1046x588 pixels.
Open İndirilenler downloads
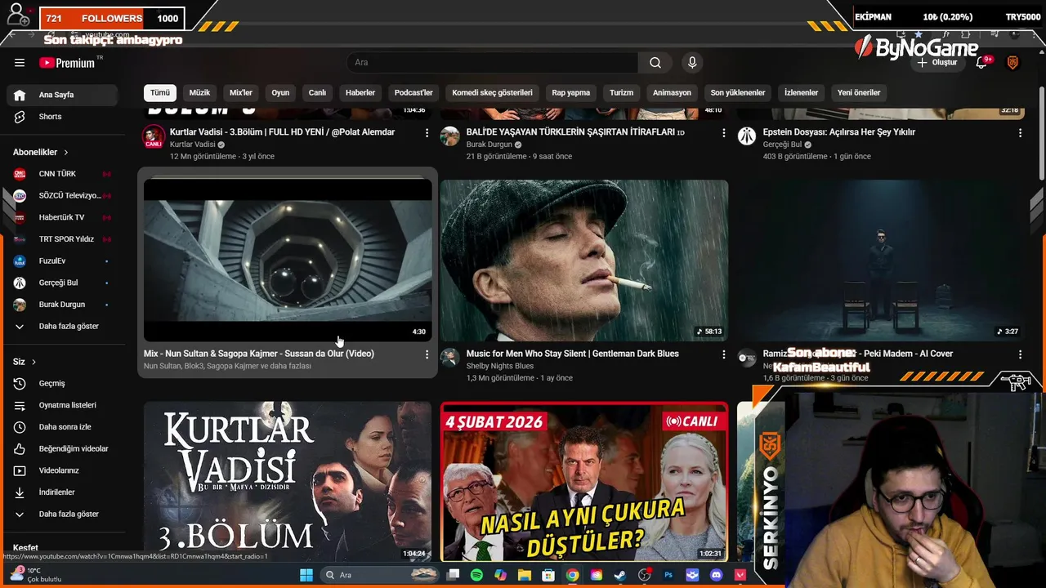62,492
